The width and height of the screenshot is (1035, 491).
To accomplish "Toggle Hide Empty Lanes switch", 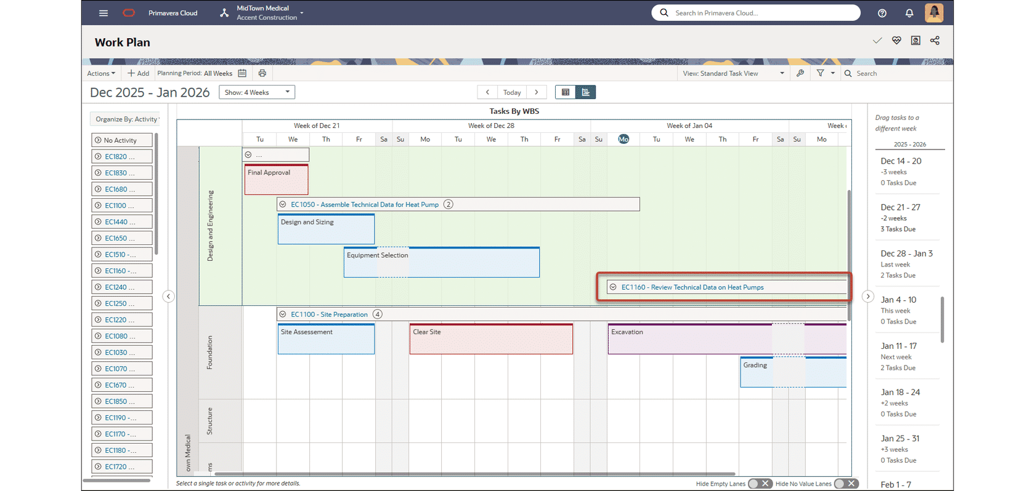I will coord(760,484).
